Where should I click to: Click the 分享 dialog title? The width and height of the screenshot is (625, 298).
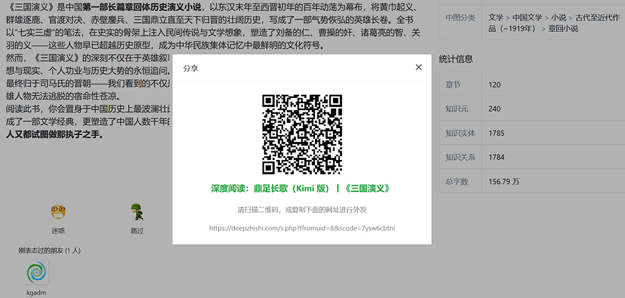click(191, 69)
